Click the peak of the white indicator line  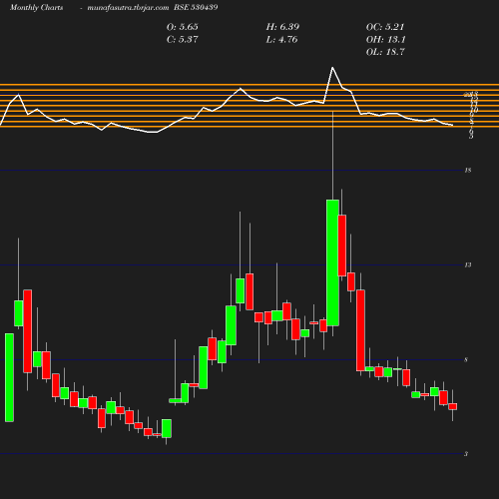click(x=332, y=68)
